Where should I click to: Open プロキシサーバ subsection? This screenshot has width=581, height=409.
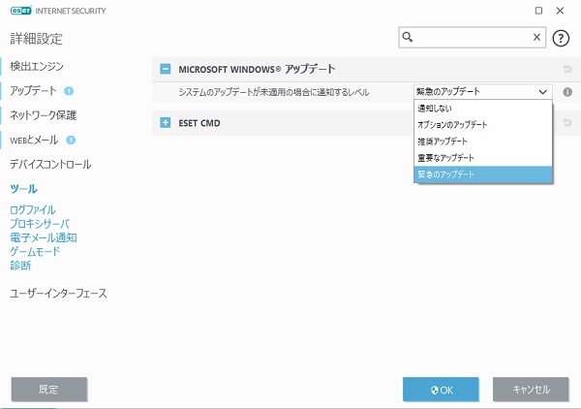click(x=40, y=224)
